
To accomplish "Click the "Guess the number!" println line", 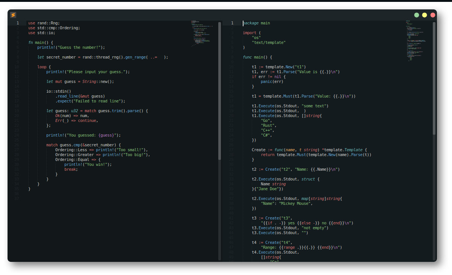I will coord(71,47).
